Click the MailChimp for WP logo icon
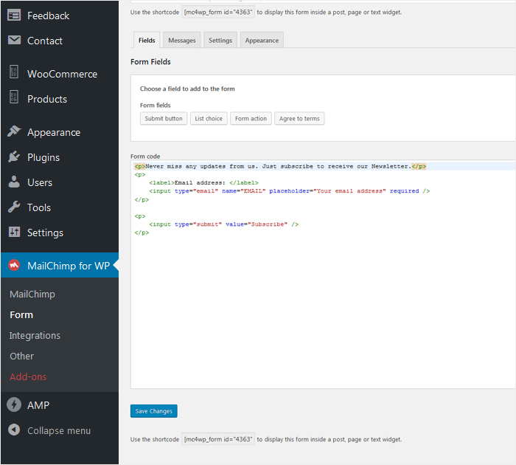 pyautogui.click(x=14, y=265)
